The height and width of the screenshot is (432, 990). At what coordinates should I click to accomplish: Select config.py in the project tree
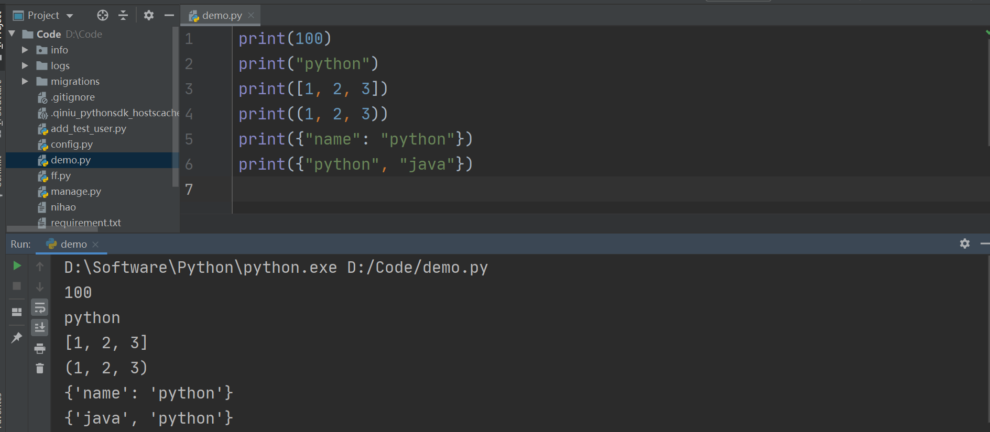(x=71, y=145)
